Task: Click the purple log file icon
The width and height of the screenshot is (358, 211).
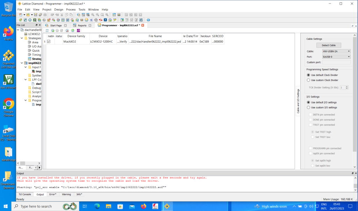Action: click(78, 30)
